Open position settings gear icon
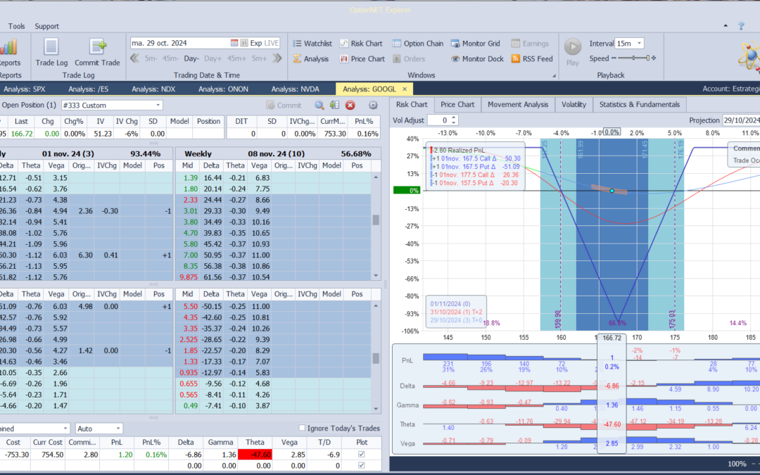Viewport: 760px width, 475px height. pyautogui.click(x=373, y=106)
